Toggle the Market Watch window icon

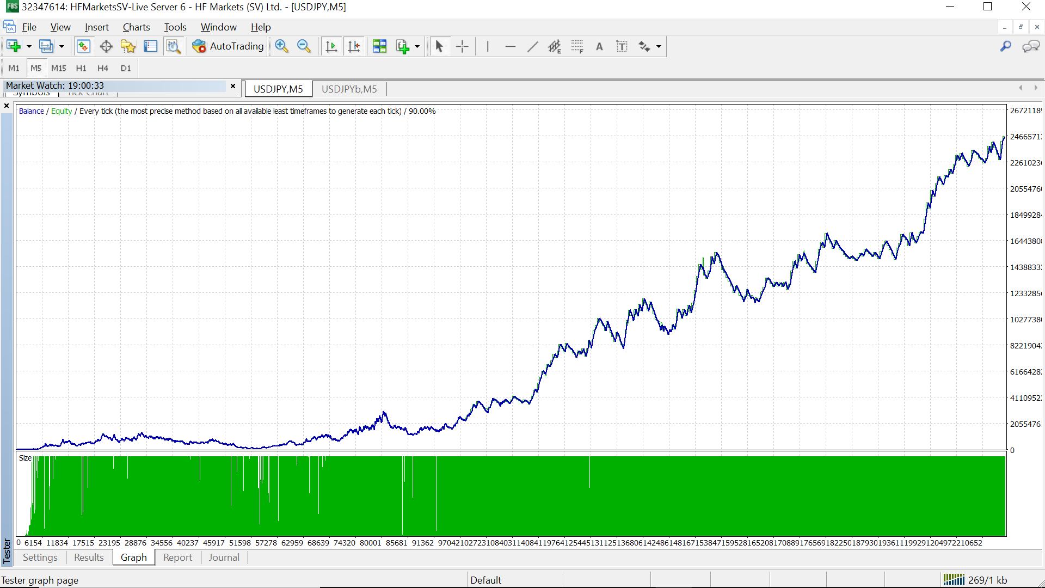tap(83, 47)
